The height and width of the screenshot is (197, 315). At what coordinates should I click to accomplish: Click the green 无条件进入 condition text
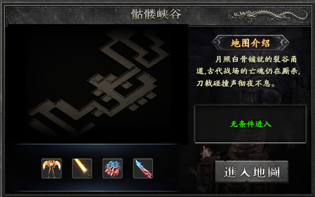click(x=251, y=124)
